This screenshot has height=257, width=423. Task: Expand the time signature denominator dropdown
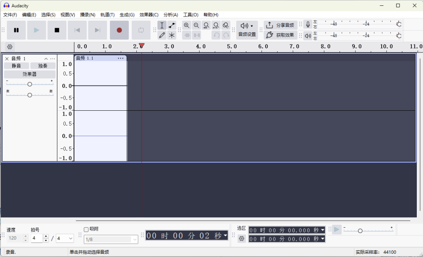[x=65, y=238]
